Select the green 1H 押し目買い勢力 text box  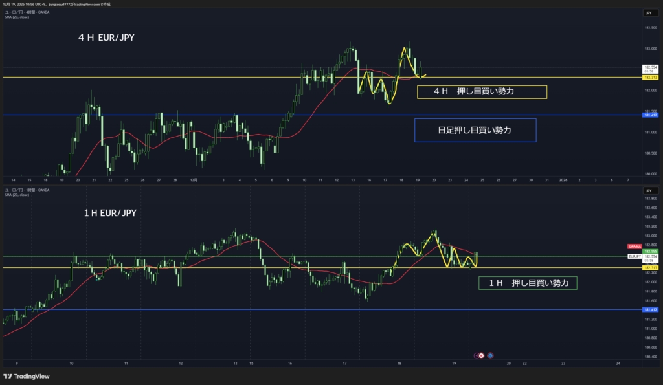pos(527,283)
